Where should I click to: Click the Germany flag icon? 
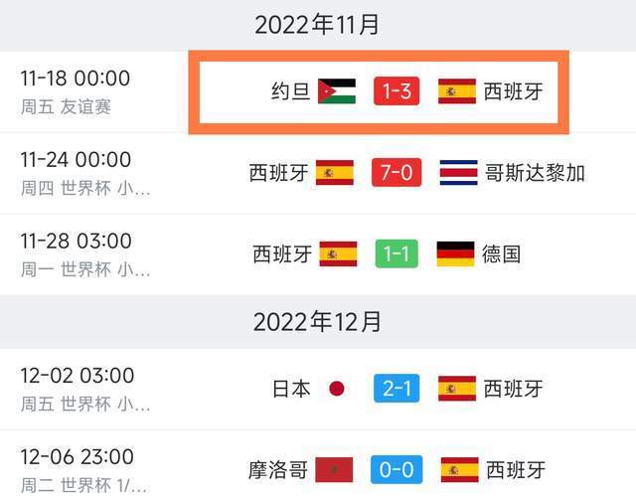455,253
